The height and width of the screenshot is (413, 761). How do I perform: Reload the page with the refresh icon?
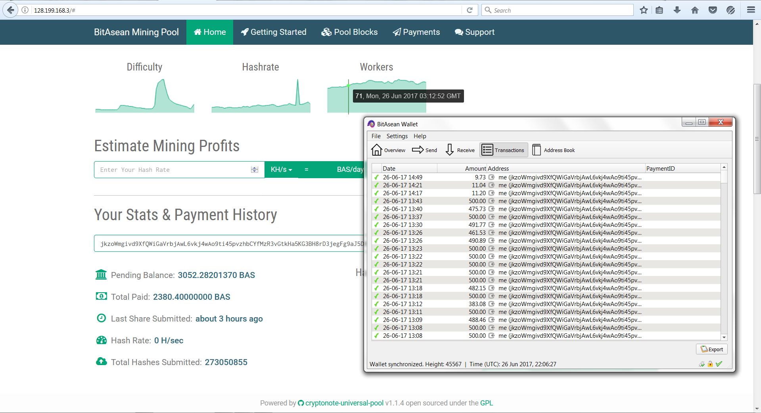(x=470, y=10)
